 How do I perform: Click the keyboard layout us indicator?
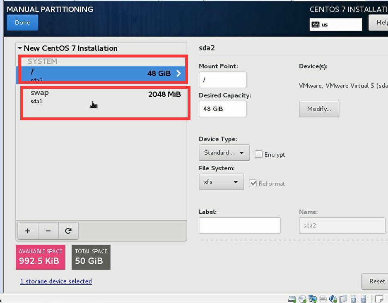335,24
